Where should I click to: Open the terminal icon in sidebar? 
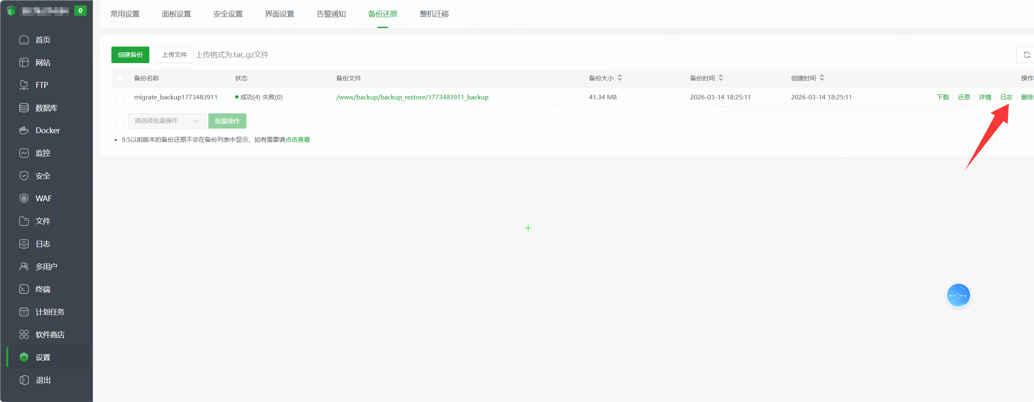(24, 289)
